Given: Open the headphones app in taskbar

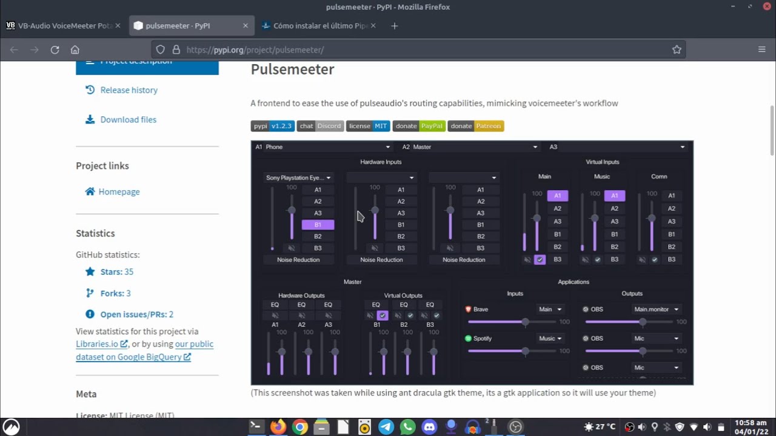Looking at the screenshot, I should click(x=472, y=427).
